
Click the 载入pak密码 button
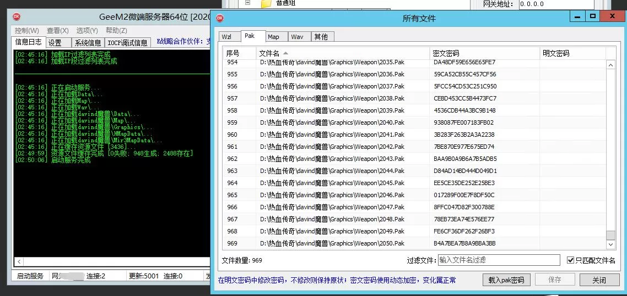(506, 280)
